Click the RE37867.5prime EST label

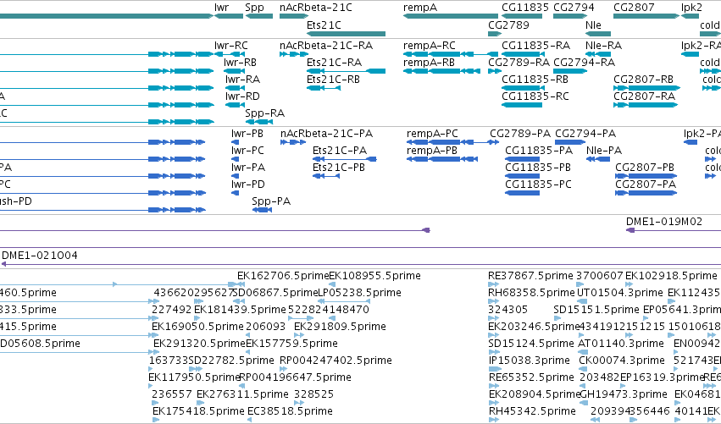pyautogui.click(x=530, y=276)
